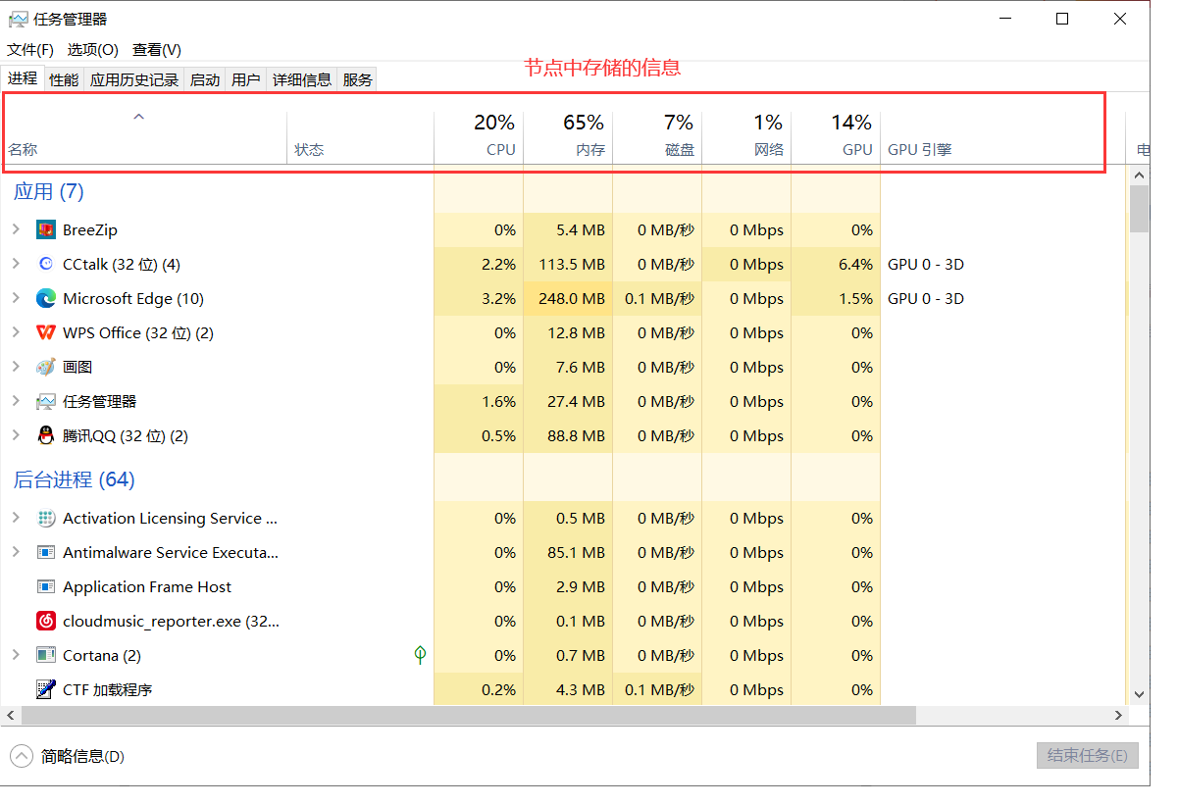The height and width of the screenshot is (805, 1178).
Task: Sort processes by 磁盘 column header
Action: [x=657, y=135]
